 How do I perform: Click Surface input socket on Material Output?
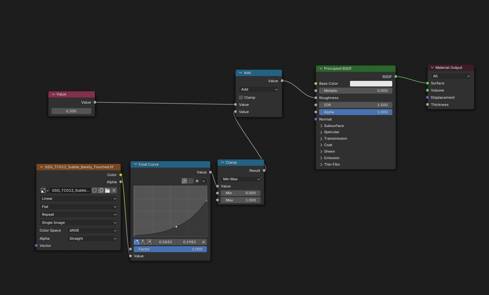[x=428, y=83]
